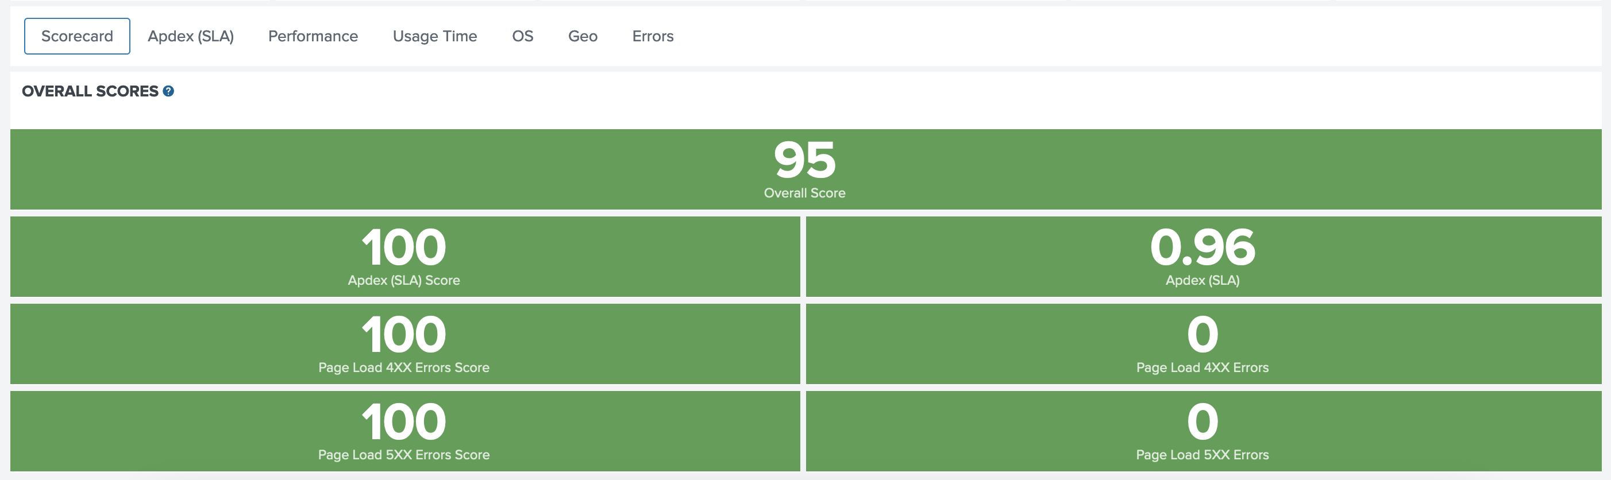The height and width of the screenshot is (480, 1611).
Task: Switch to the Errors tab
Action: 653,36
